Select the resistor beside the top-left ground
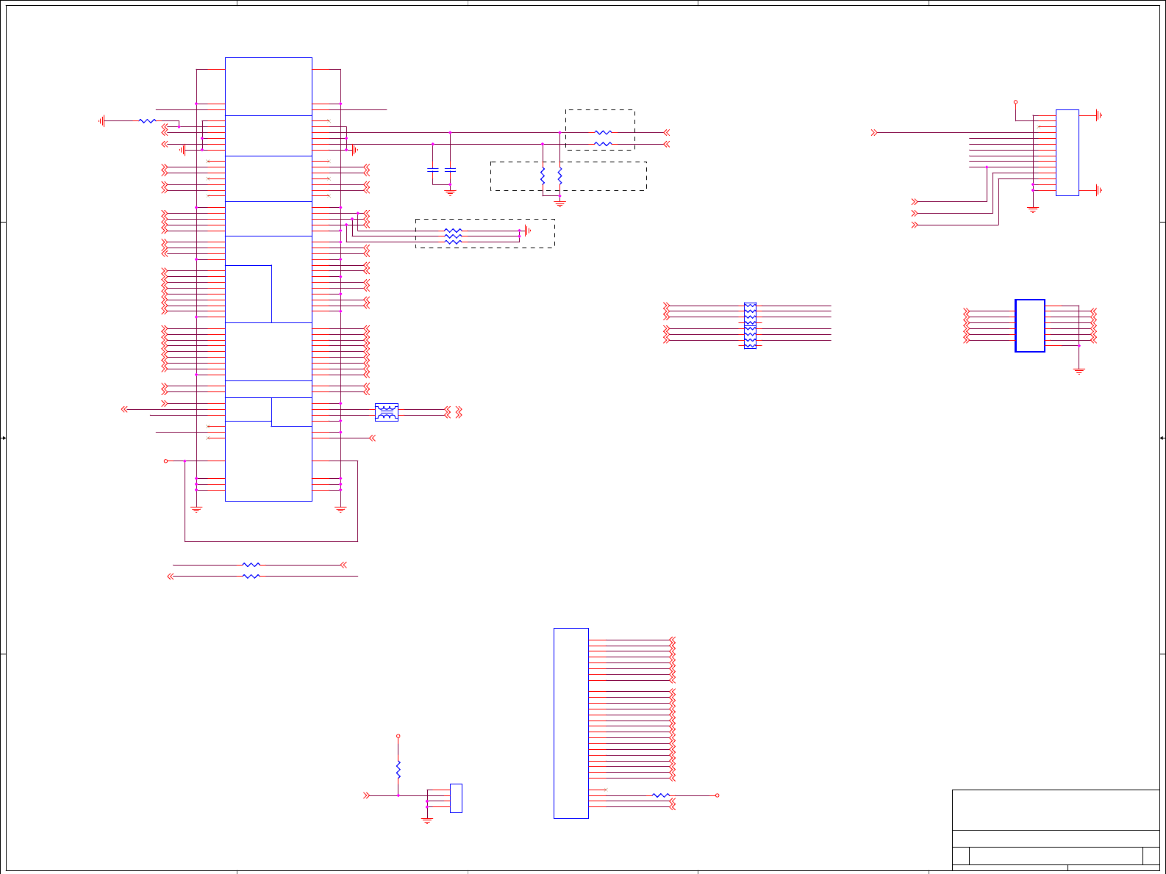Image resolution: width=1166 pixels, height=874 pixels. [147, 121]
